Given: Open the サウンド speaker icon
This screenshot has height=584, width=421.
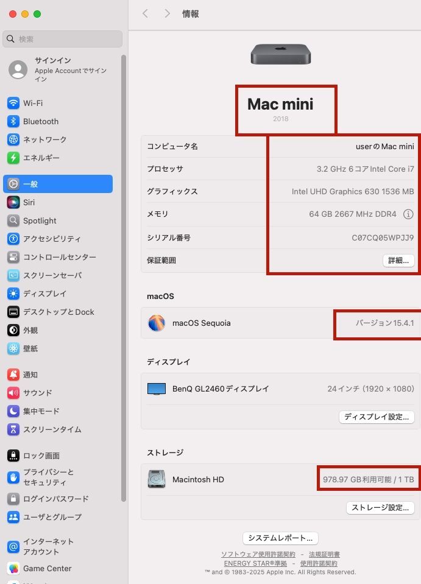Looking at the screenshot, I should (13, 393).
